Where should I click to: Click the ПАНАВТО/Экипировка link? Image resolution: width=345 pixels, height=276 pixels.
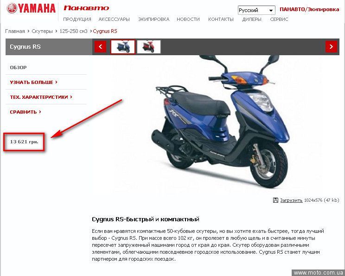pos(309,9)
